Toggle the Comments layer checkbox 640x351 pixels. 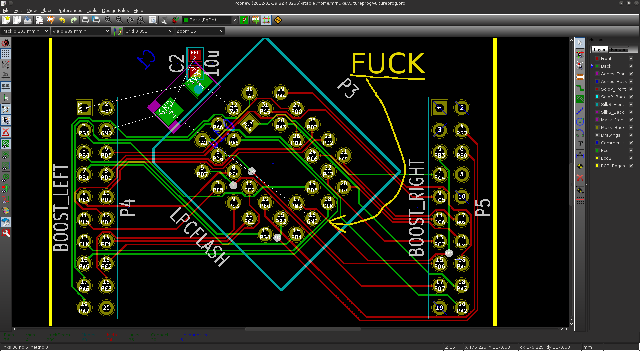tap(631, 143)
